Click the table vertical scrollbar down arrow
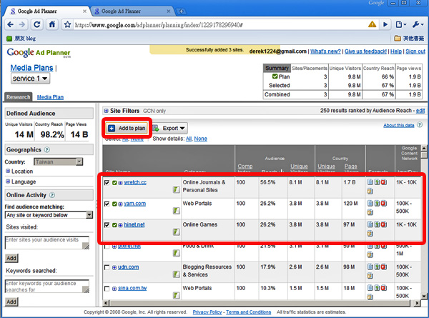 point(424,296)
